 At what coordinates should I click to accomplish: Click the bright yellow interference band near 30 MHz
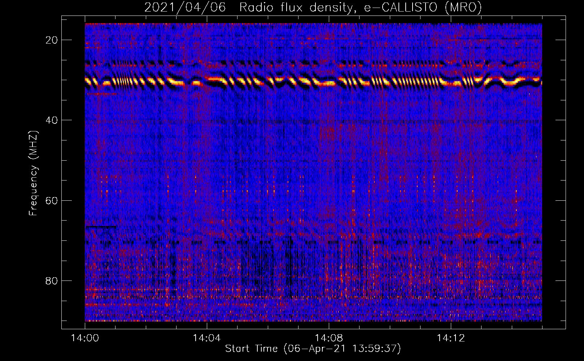(313, 82)
